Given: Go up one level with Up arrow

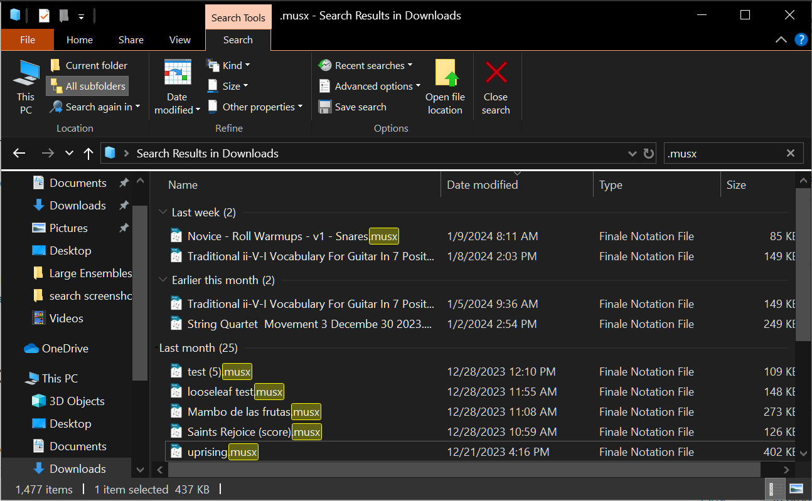Looking at the screenshot, I should 88,153.
